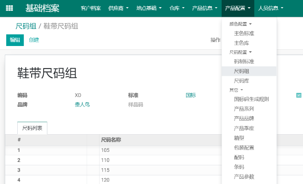303x184 pixels.
Task: Collapse the 颜色配置 section header
Action: [x=240, y=24]
